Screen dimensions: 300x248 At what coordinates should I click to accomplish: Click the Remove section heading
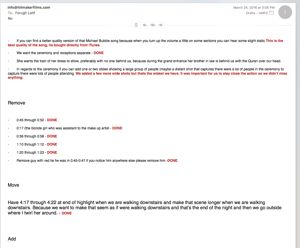(17, 103)
